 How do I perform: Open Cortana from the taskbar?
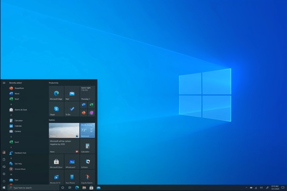point(63,188)
